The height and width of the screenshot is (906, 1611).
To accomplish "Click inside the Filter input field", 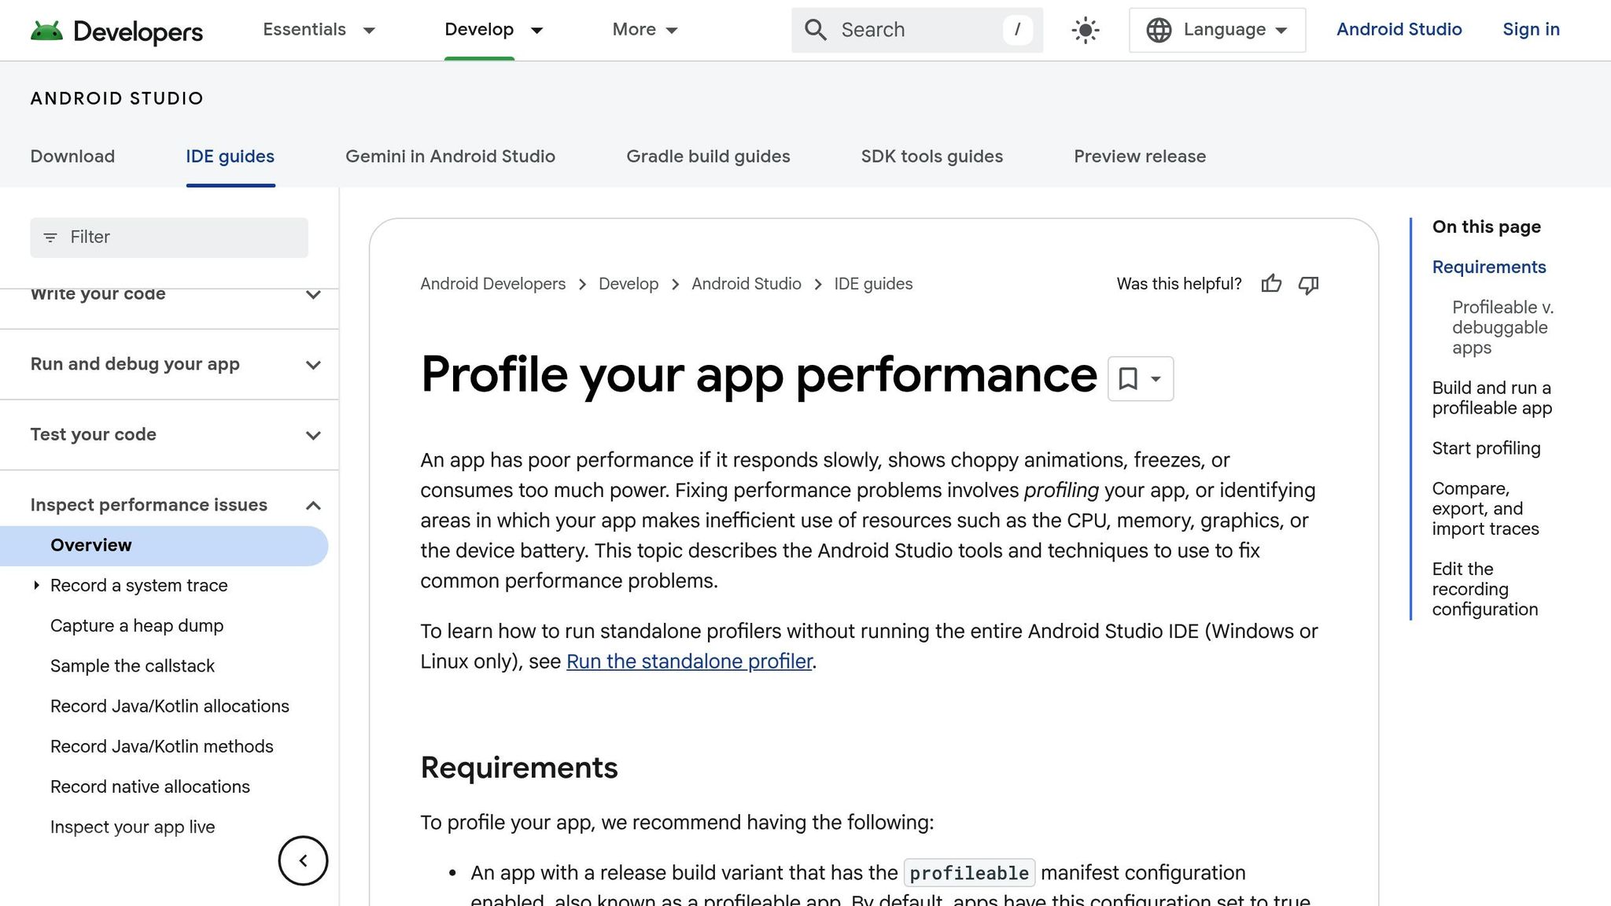I will point(168,237).
